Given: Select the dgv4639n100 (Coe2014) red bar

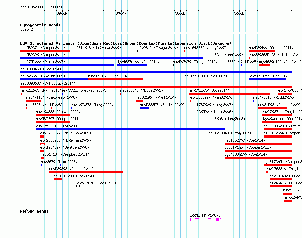Looking at the screenshot, I should tap(265, 65).
